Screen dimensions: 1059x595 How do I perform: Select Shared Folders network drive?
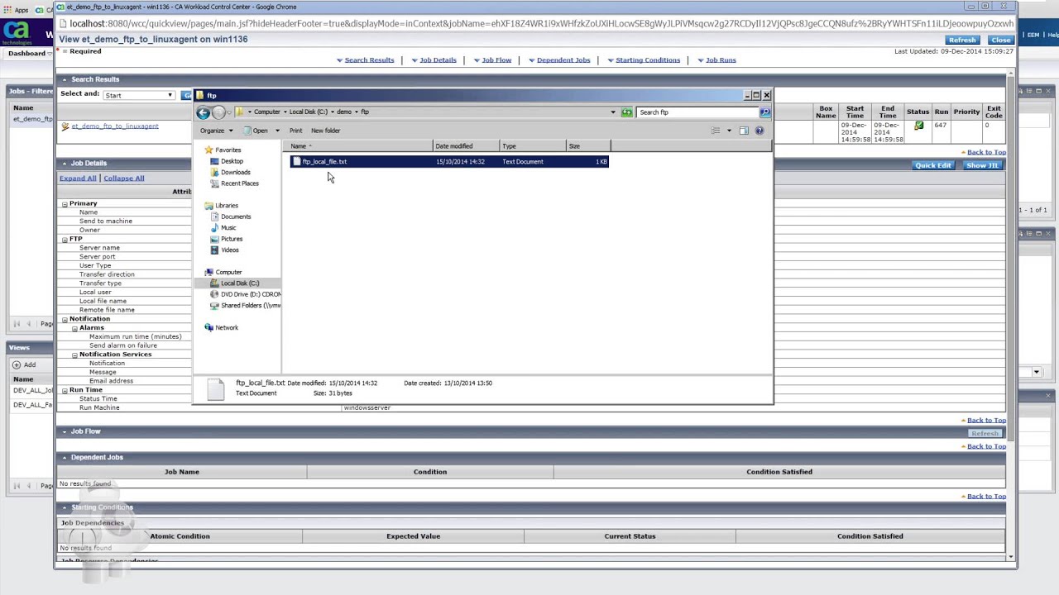tap(246, 306)
